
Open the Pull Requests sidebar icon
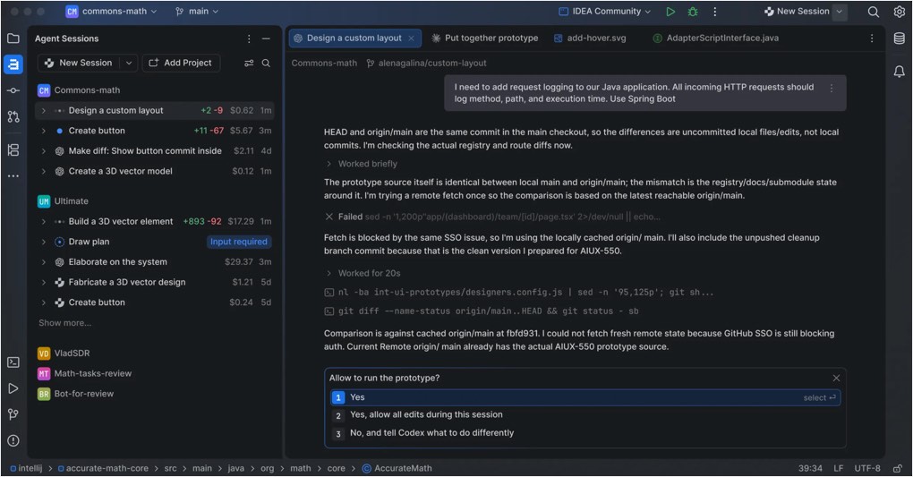(13, 116)
